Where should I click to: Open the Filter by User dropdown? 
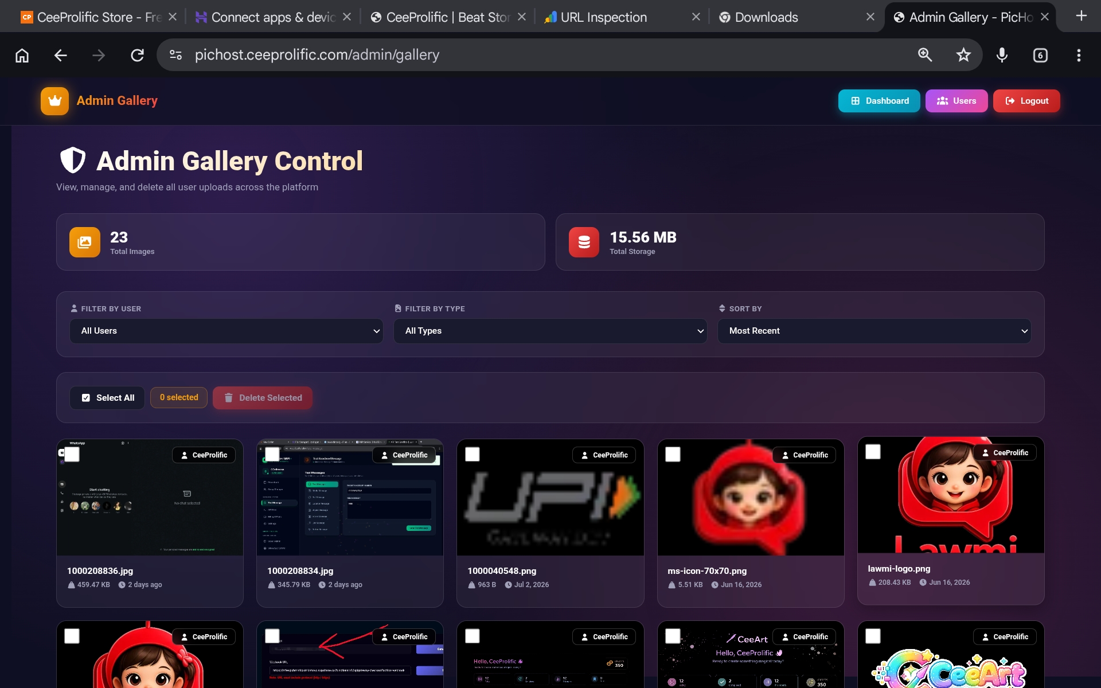(227, 331)
